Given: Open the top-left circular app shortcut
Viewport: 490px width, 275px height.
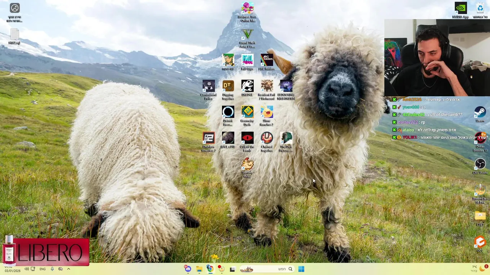Looking at the screenshot, I should [15, 12].
